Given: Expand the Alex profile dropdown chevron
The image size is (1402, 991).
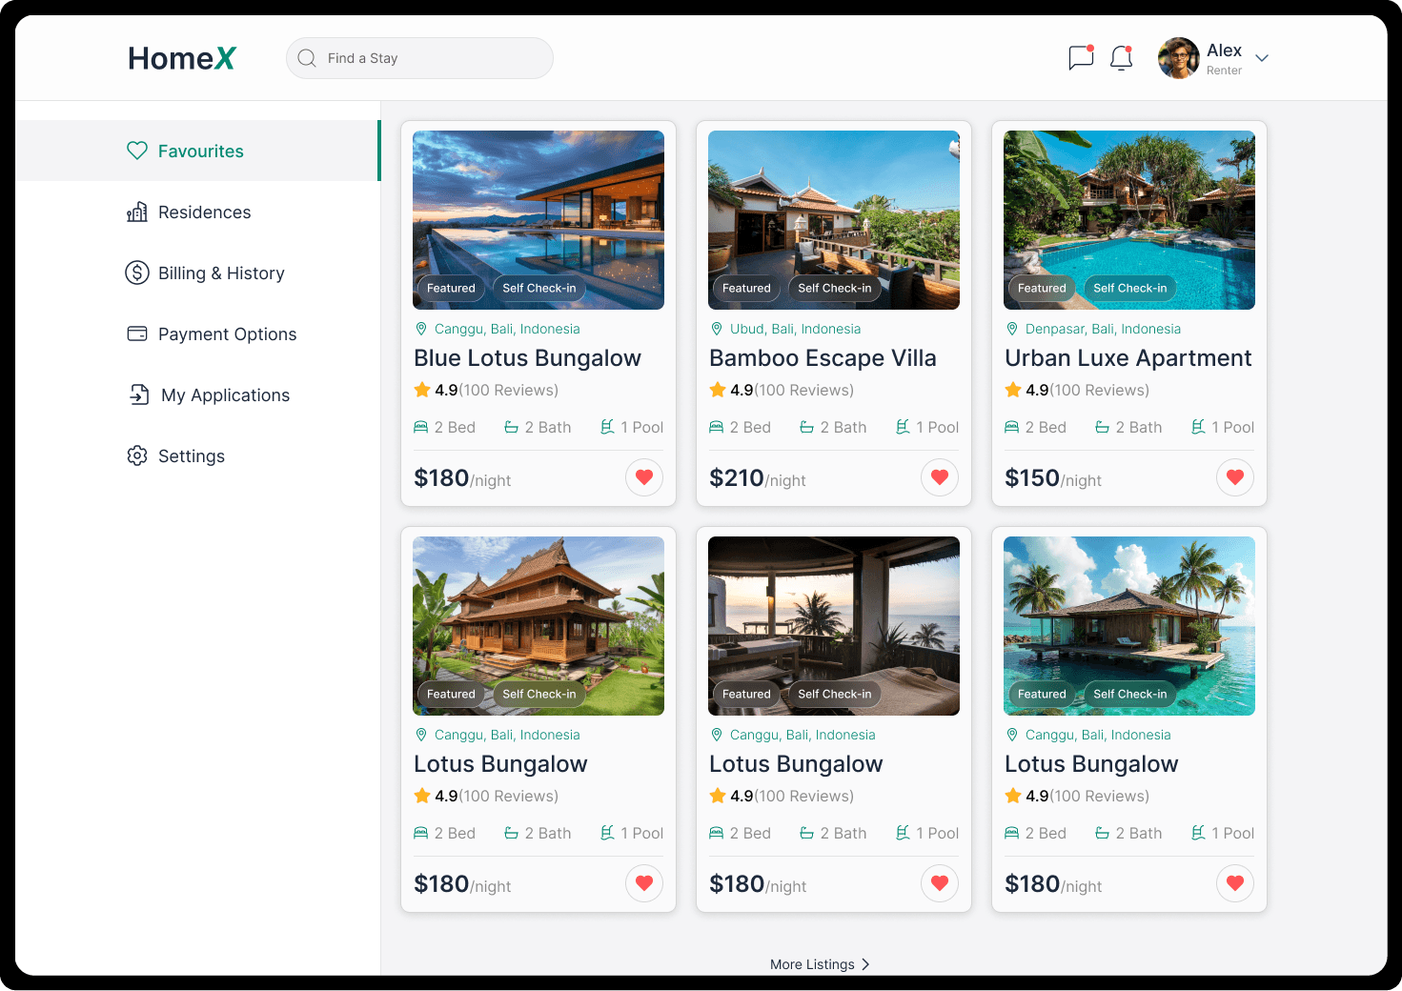Looking at the screenshot, I should (x=1262, y=58).
